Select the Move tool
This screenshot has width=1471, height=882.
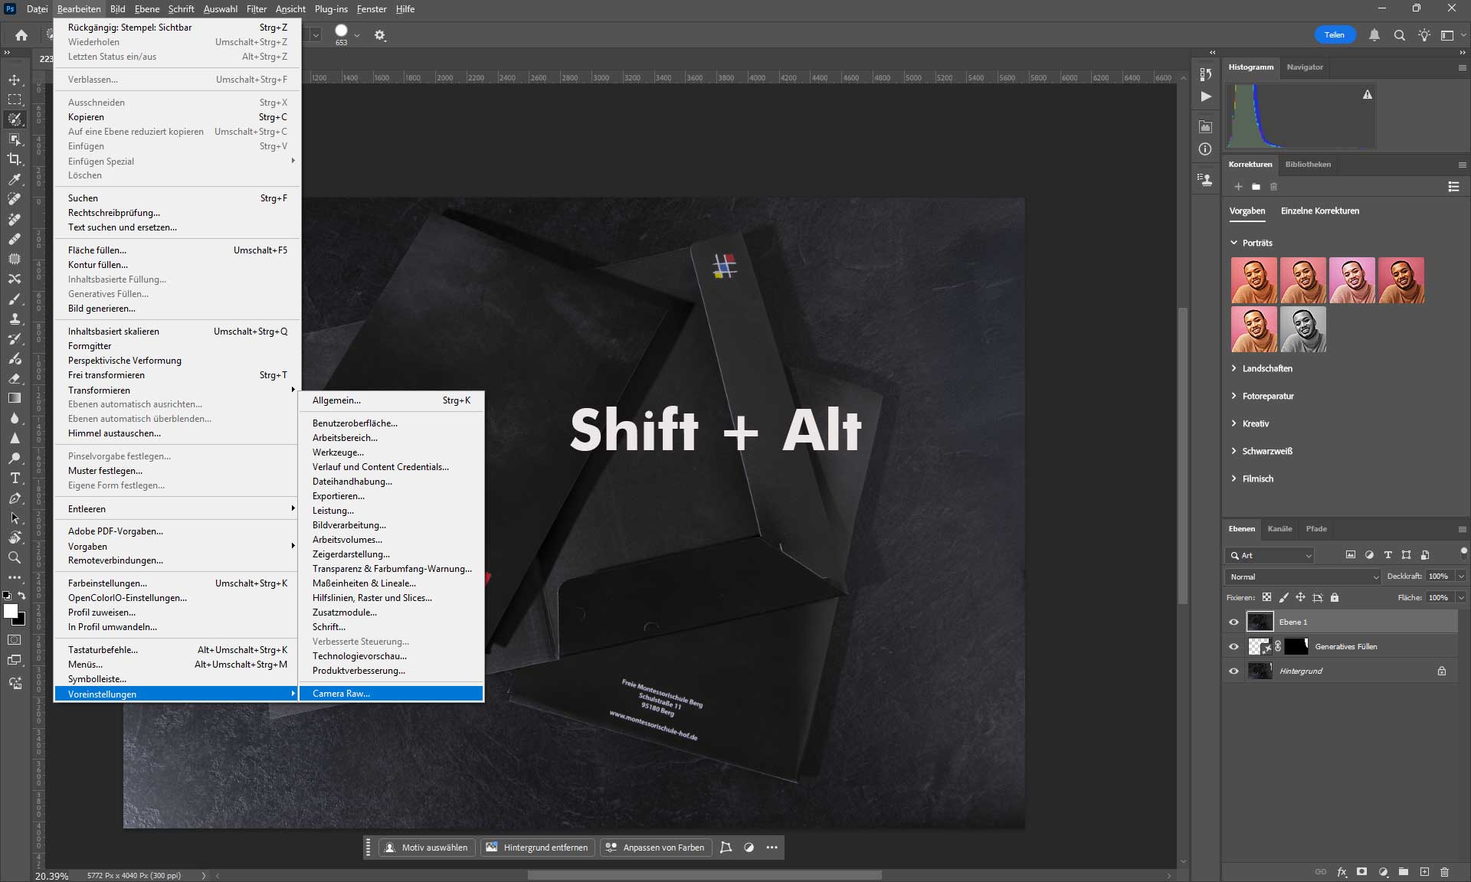point(15,80)
